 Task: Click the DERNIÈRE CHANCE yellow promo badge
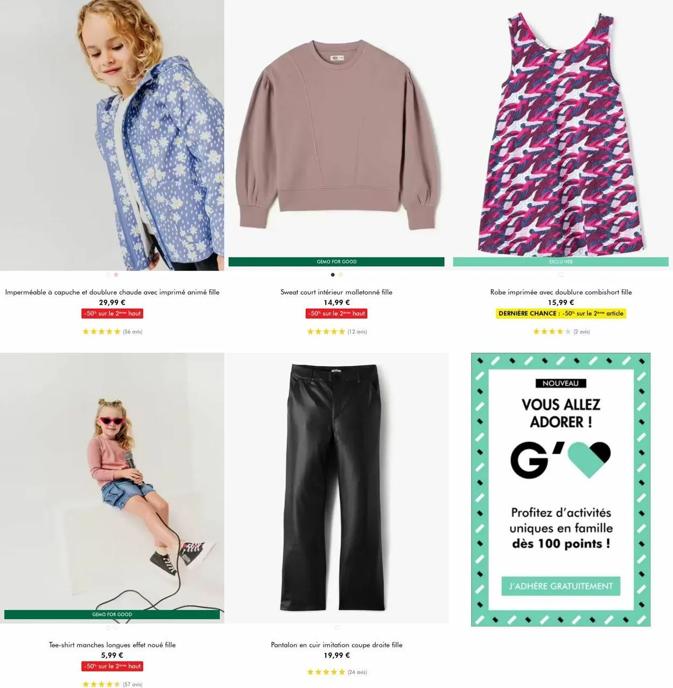click(560, 314)
